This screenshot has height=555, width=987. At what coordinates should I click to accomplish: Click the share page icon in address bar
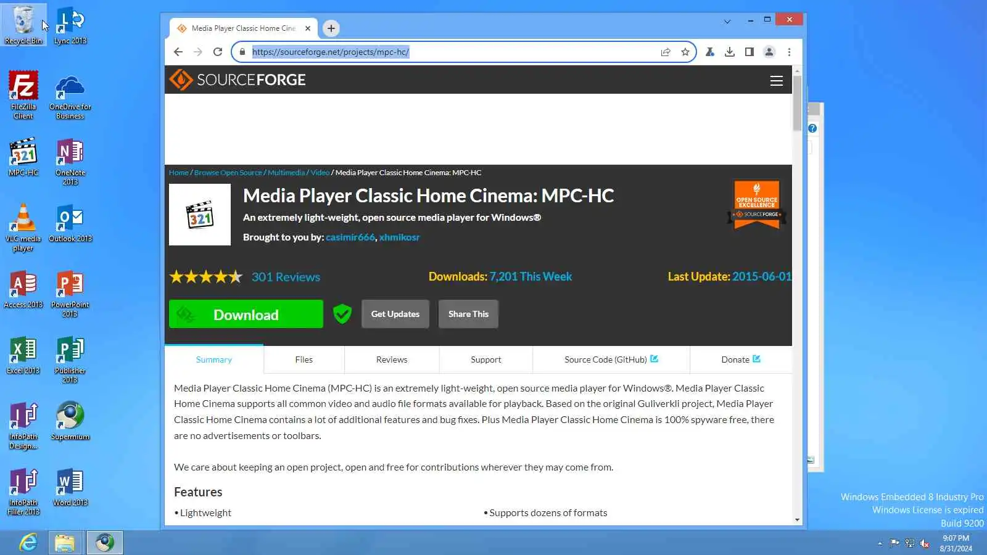666,52
